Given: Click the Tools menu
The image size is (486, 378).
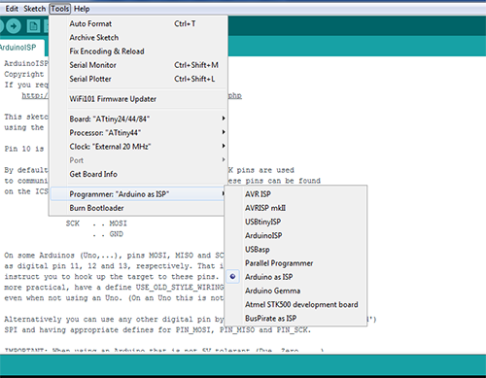Looking at the screenshot, I should (60, 9).
